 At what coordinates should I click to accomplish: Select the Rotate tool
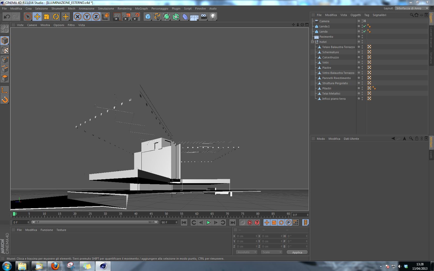(x=56, y=17)
